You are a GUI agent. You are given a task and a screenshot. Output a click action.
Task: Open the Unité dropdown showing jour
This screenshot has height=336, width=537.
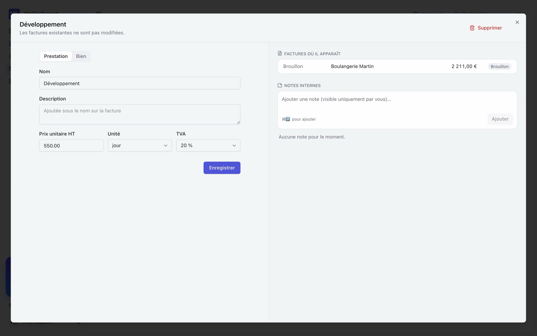140,145
